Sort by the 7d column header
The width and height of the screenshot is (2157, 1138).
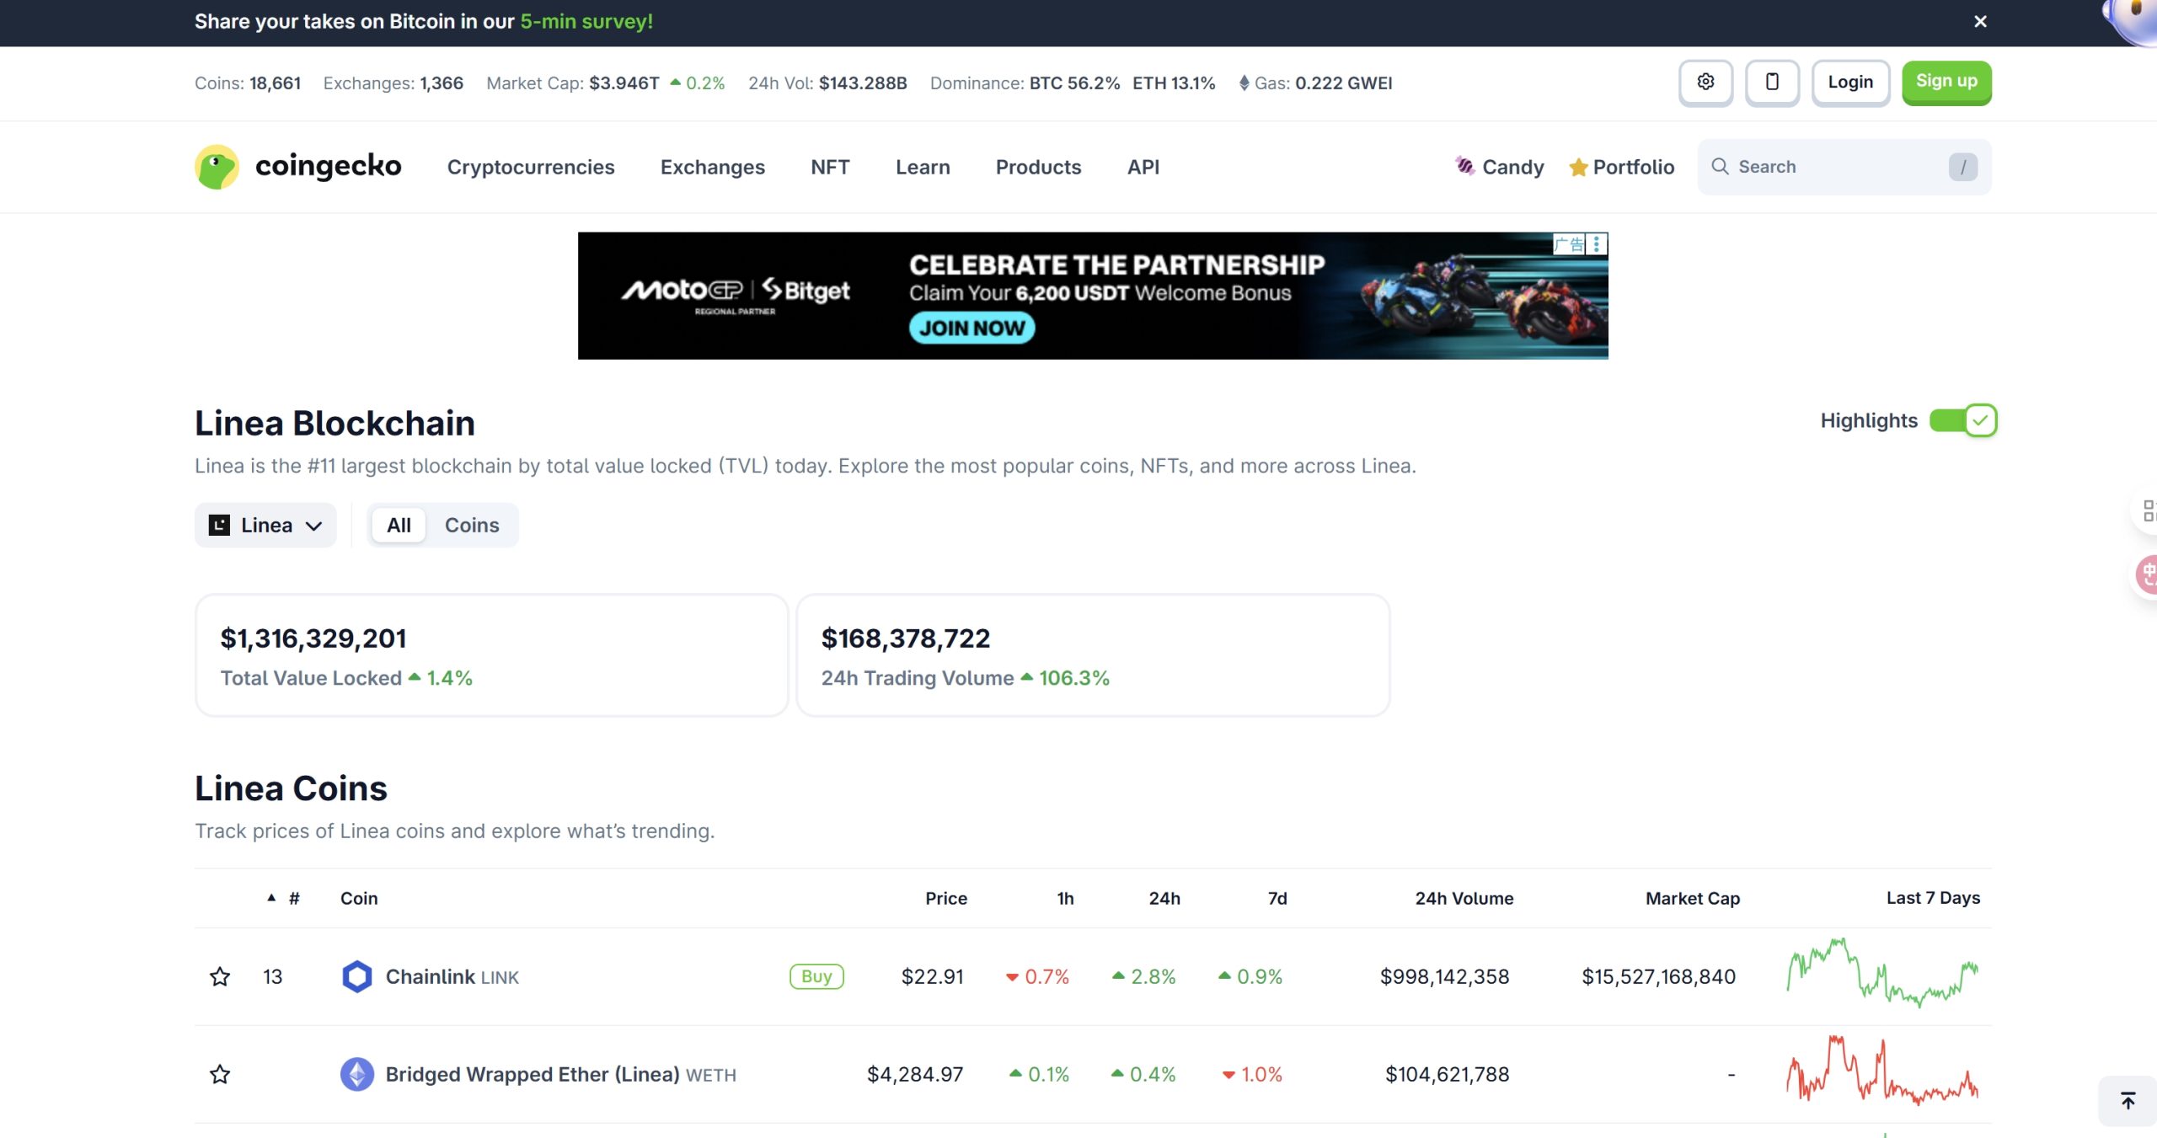(1277, 898)
